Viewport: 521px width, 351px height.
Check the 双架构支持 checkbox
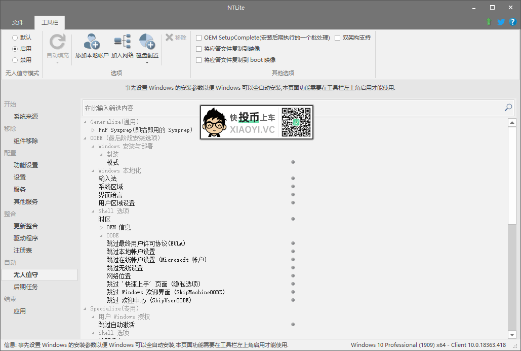338,38
